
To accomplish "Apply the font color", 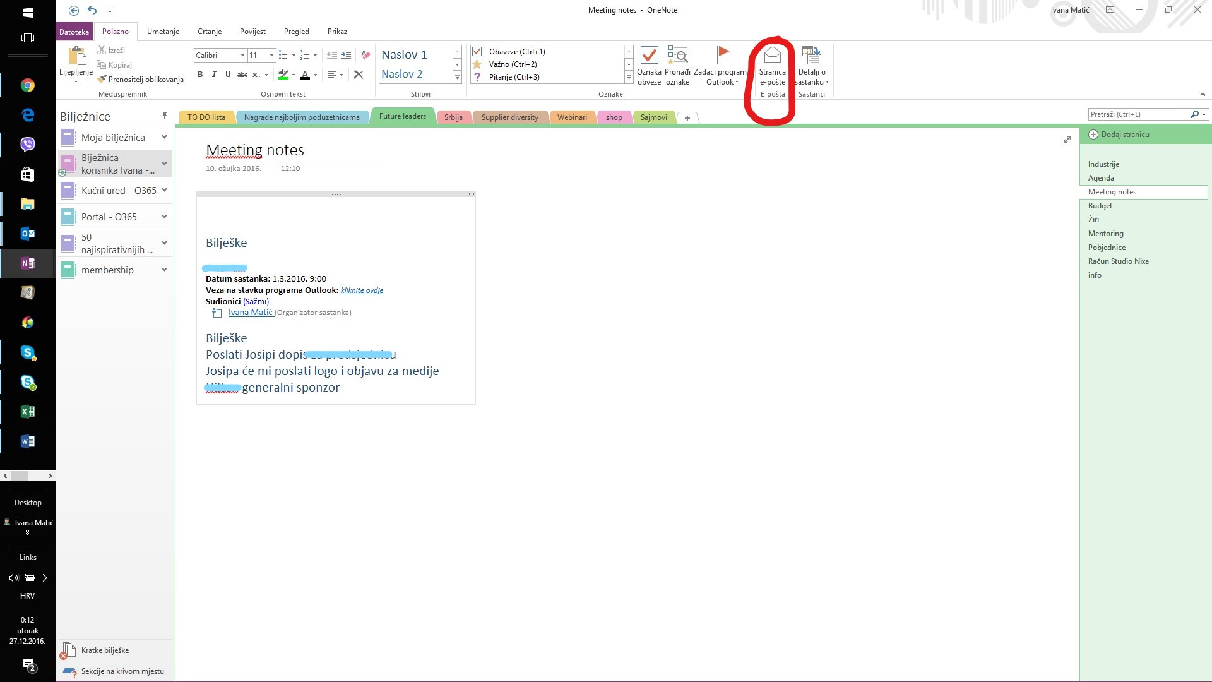I will (x=305, y=75).
